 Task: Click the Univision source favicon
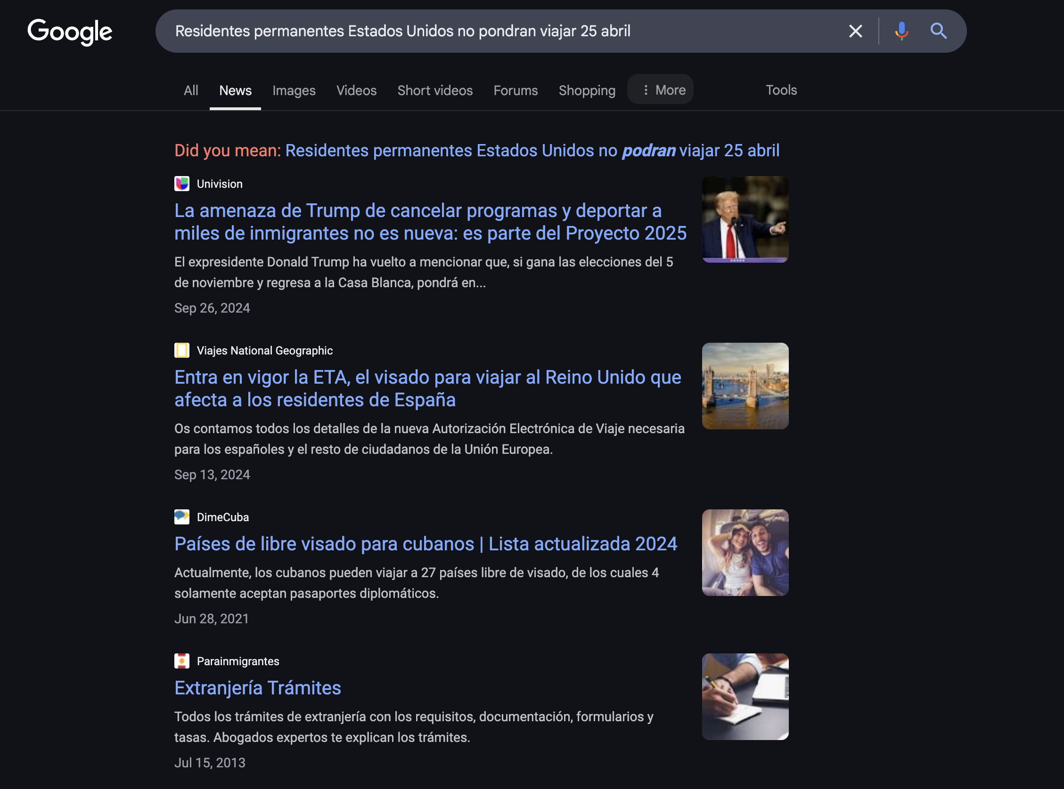(x=181, y=184)
